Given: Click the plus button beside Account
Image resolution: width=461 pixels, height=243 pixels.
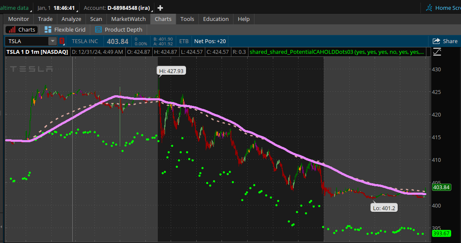Looking at the screenshot, I should pyautogui.click(x=160, y=8).
